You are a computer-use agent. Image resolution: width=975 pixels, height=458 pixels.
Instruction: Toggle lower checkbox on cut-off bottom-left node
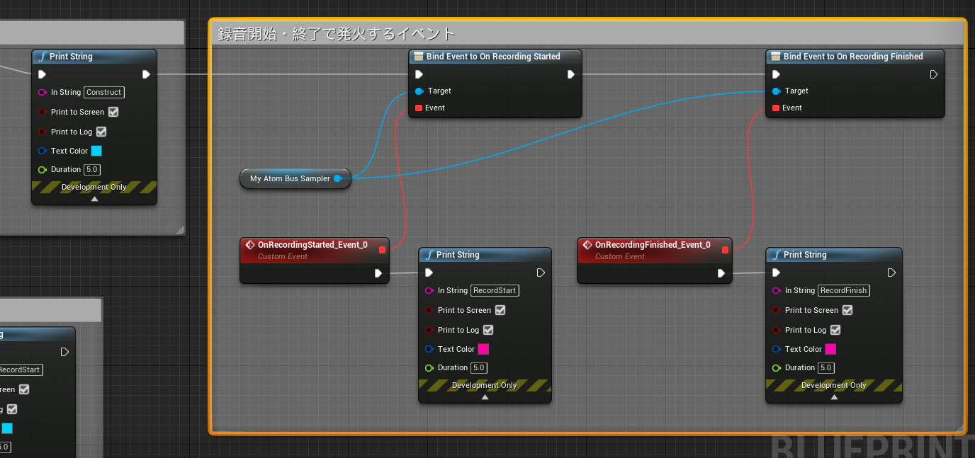click(12, 409)
